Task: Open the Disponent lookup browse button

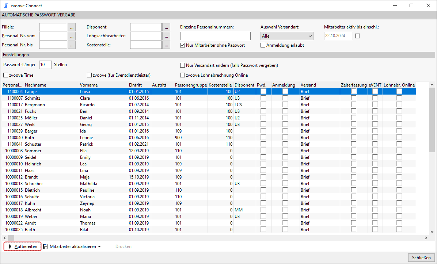Action: 166,27
